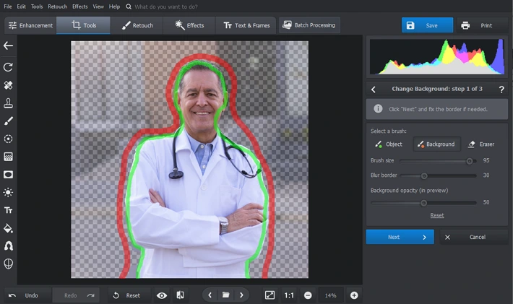513x304 pixels.
Task: Open the Tools tab
Action: (x=83, y=25)
